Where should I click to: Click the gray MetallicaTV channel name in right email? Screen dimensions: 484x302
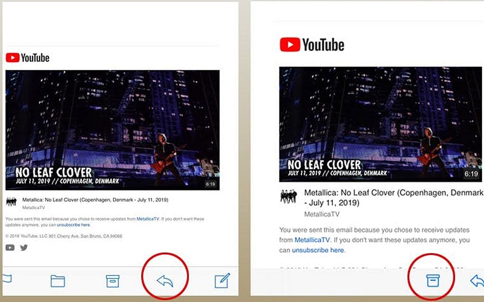tap(321, 214)
